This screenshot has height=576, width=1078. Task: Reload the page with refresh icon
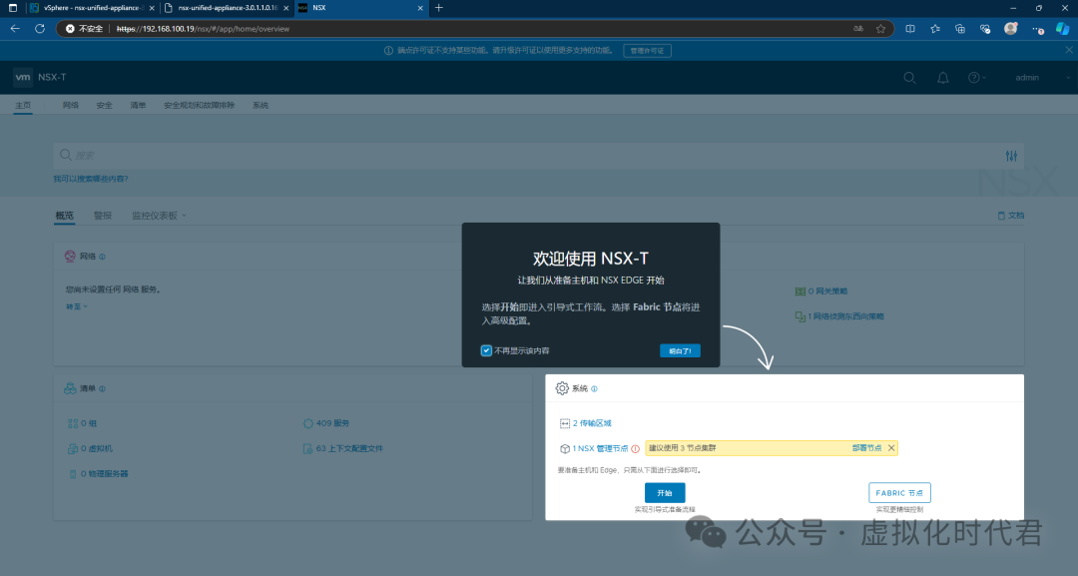pos(40,29)
